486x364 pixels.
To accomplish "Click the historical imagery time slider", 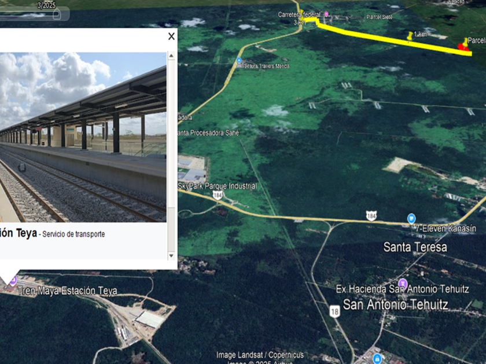I will pos(34,14).
